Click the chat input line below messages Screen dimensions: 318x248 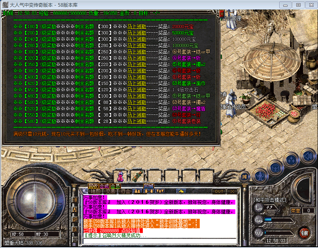(160, 241)
